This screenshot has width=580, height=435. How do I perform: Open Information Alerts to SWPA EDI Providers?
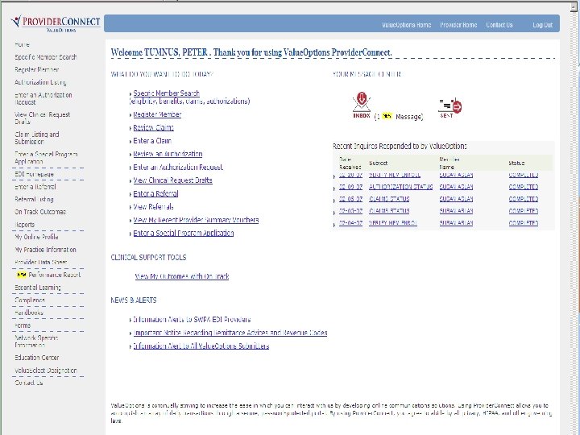tap(192, 320)
